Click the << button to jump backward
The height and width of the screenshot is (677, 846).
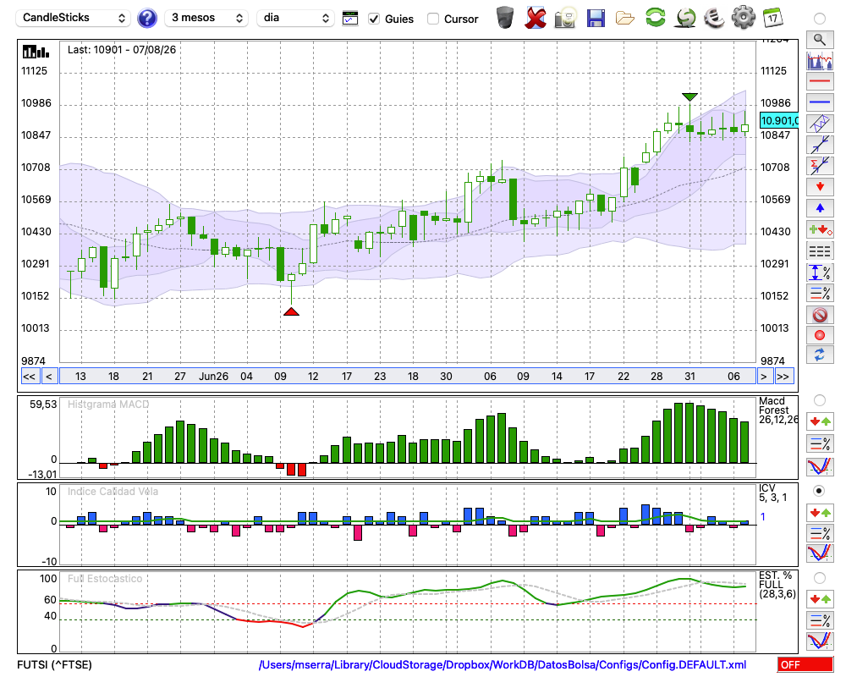pos(30,377)
